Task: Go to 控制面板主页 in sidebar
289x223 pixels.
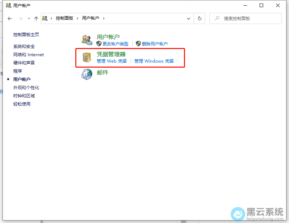Action: point(26,35)
